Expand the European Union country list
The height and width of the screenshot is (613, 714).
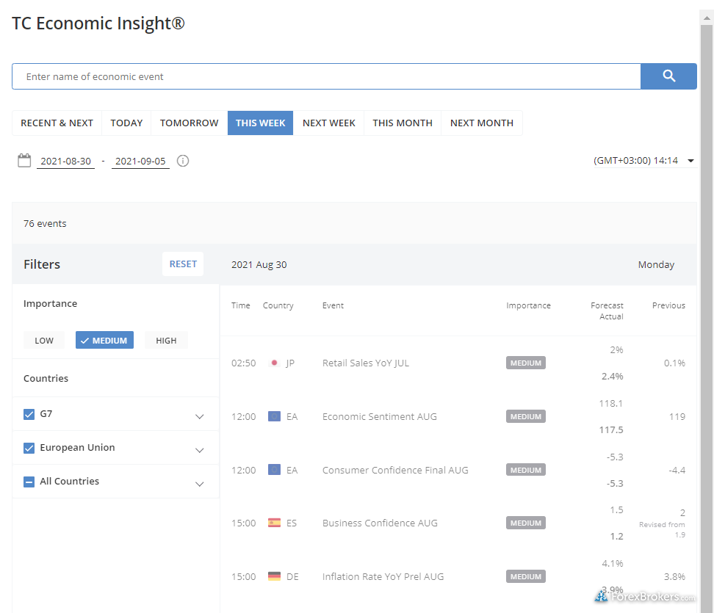[199, 450]
